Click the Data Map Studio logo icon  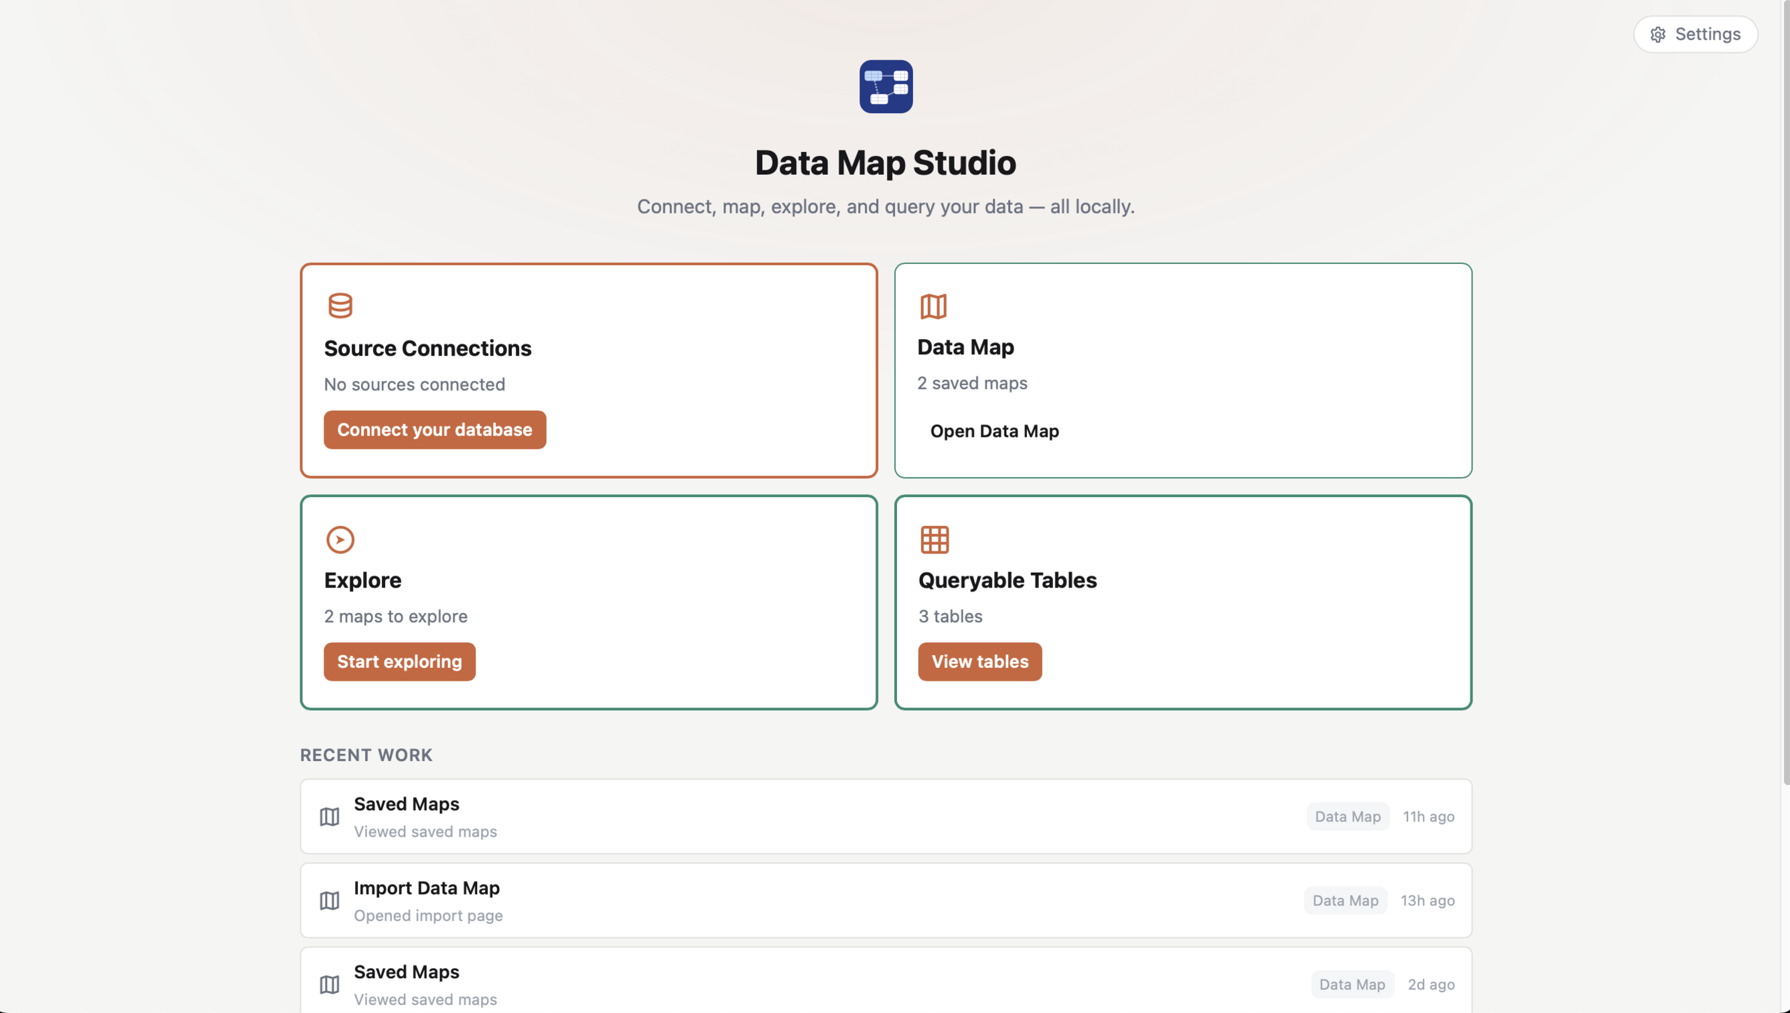[x=886, y=86]
